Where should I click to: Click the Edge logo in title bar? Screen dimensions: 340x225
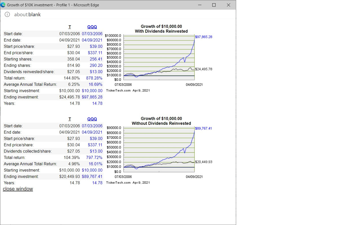[3, 5]
